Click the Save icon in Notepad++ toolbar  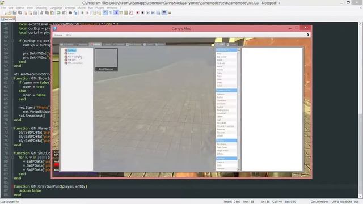pos(15,12)
